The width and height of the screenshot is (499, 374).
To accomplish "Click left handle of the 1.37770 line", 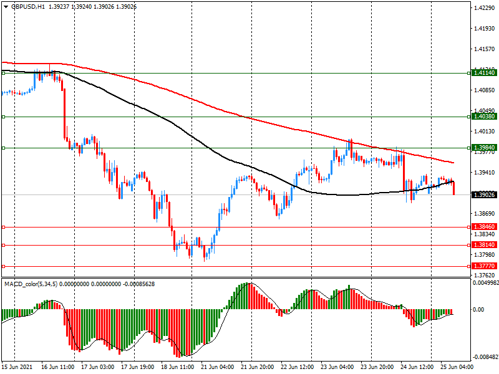I will 4,267.
